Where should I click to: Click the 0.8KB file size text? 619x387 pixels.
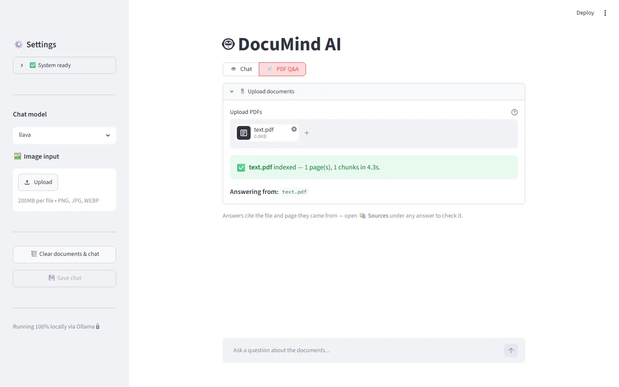[260, 136]
